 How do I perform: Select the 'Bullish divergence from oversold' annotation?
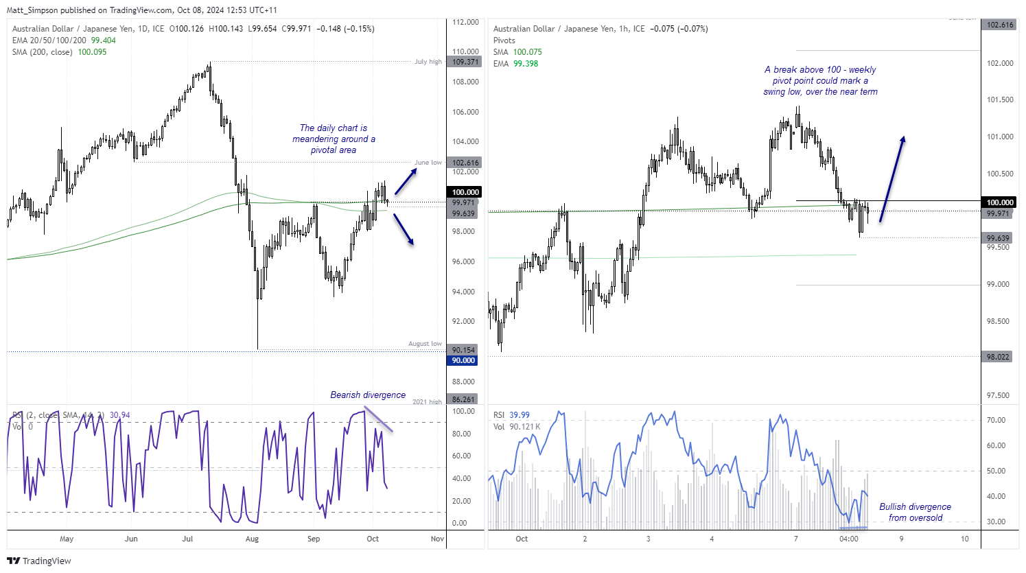pos(916,512)
